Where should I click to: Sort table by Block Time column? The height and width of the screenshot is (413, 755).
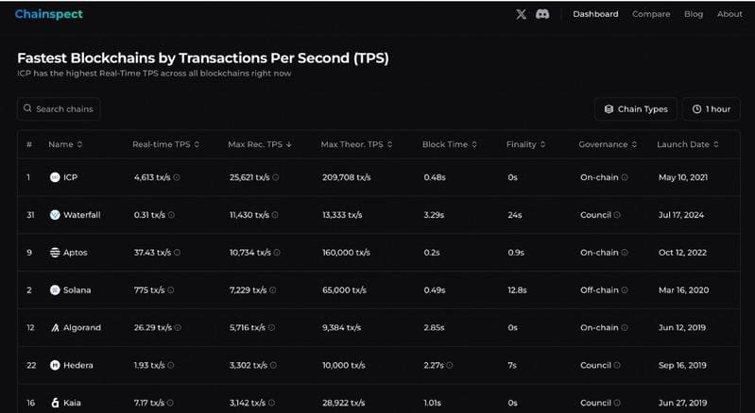pyautogui.click(x=449, y=144)
